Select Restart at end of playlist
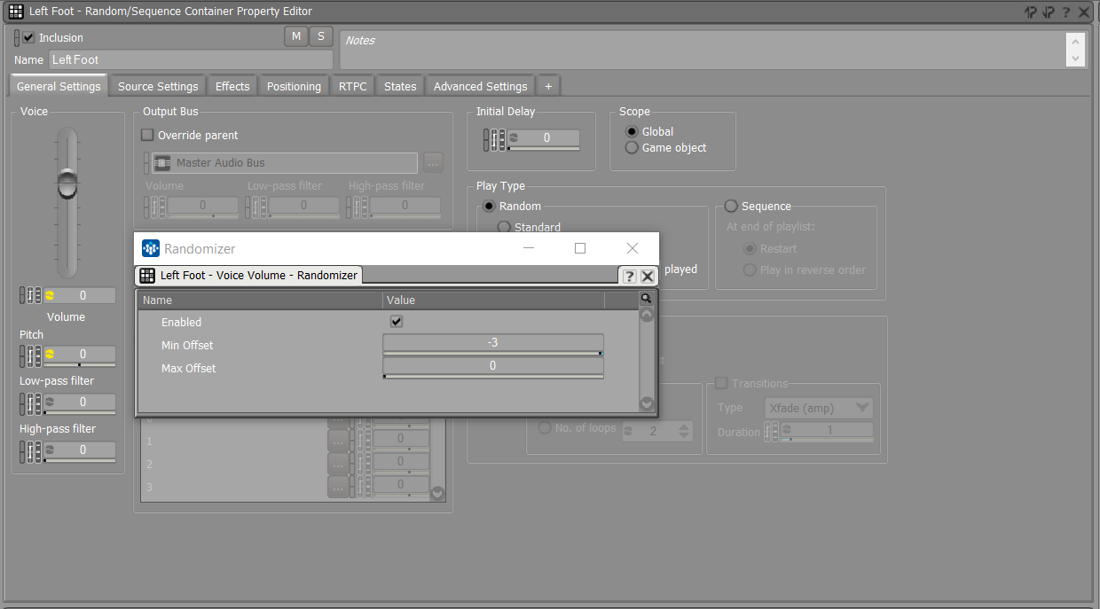The height and width of the screenshot is (609, 1100). (x=750, y=248)
